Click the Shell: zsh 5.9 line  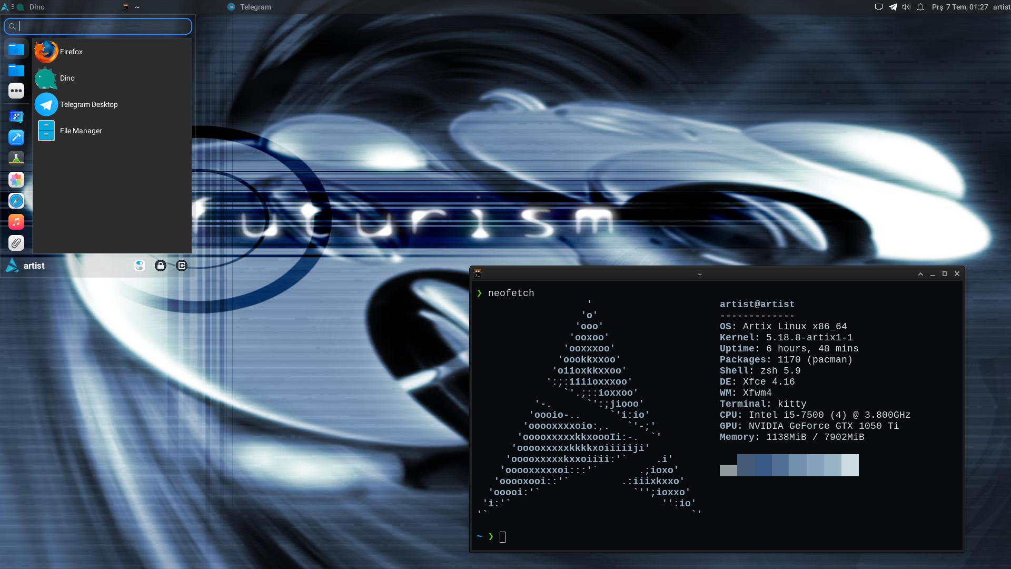(x=760, y=370)
